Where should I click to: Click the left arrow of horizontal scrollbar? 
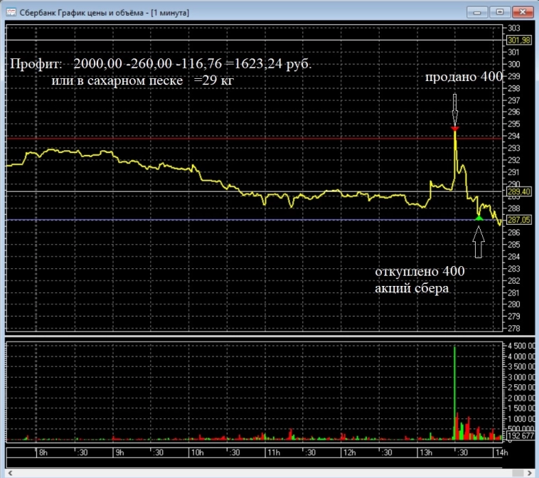click(10, 472)
